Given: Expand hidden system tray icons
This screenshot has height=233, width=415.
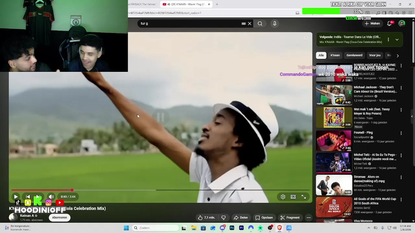Looking at the screenshot, I should point(369,228).
